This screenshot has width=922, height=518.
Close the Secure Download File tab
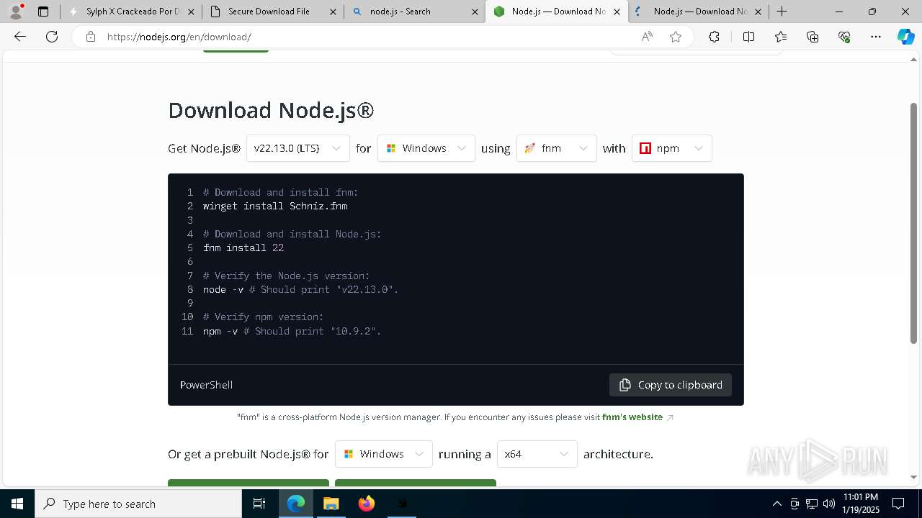[333, 12]
